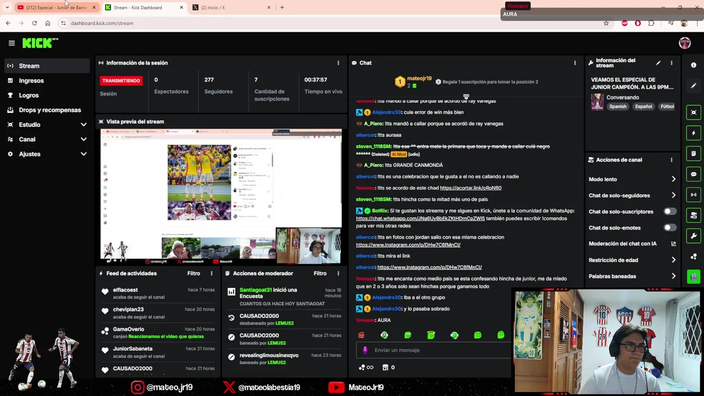Viewport: 704px width, 396px height.
Task: Click the Spanish tag chip
Action: point(618,107)
